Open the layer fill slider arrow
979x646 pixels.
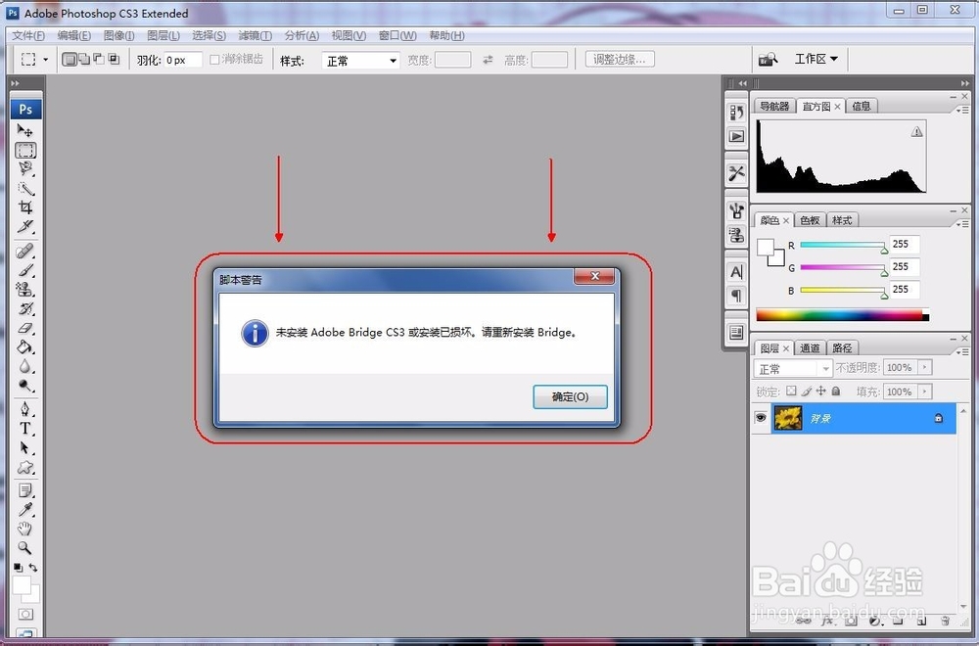coord(925,392)
